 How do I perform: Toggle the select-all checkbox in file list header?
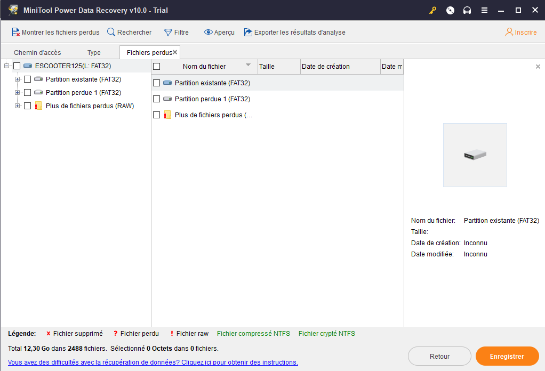point(157,66)
